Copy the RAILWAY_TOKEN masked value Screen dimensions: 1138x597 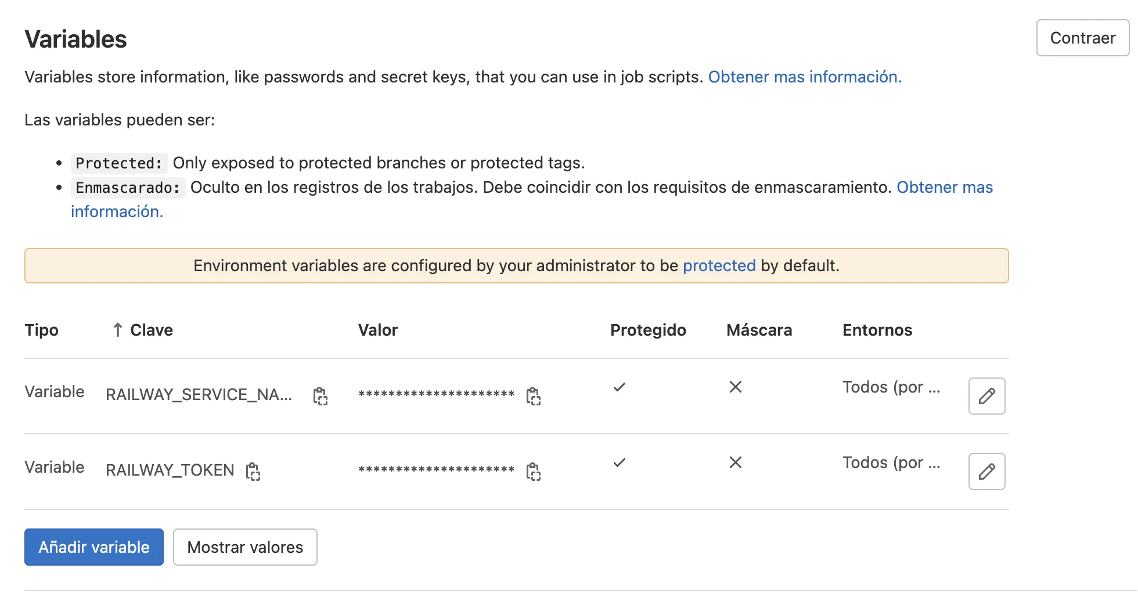point(533,472)
